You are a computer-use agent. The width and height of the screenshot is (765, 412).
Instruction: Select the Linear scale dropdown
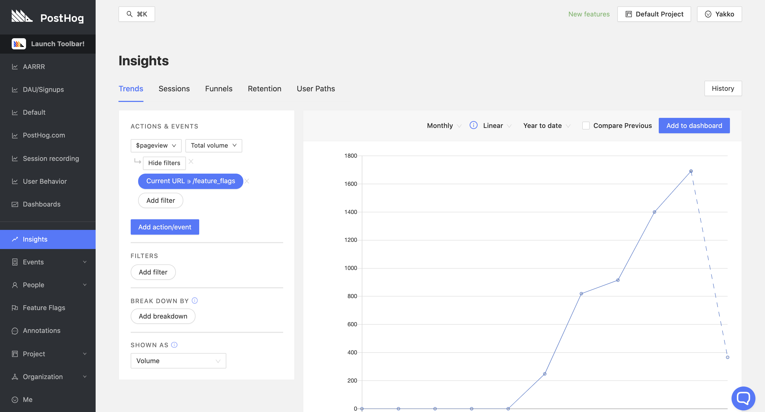coord(497,125)
